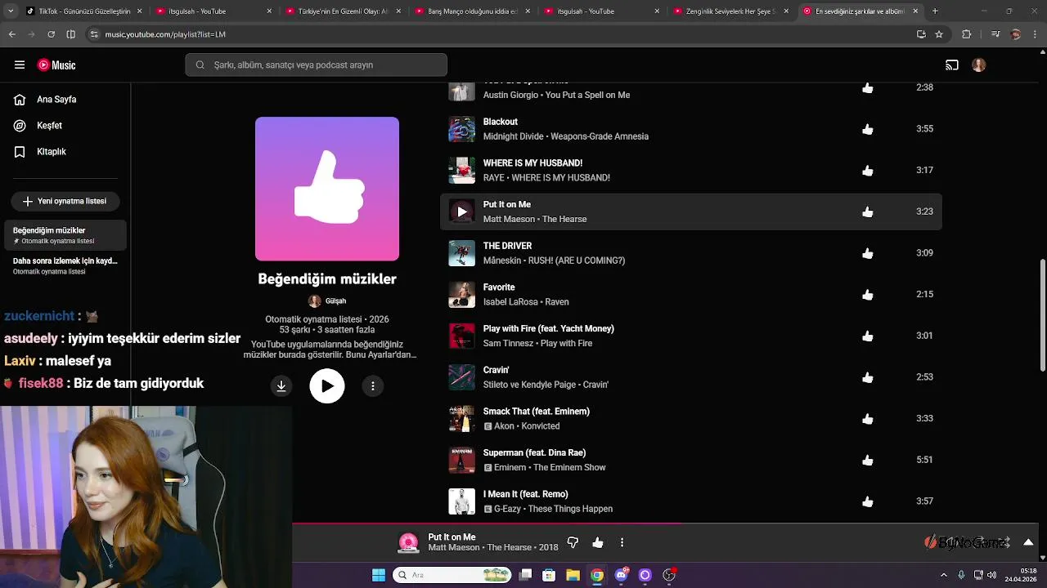The image size is (1047, 588).
Task: Play the Beğendiğim müzikler playlist
Action: pyautogui.click(x=327, y=386)
